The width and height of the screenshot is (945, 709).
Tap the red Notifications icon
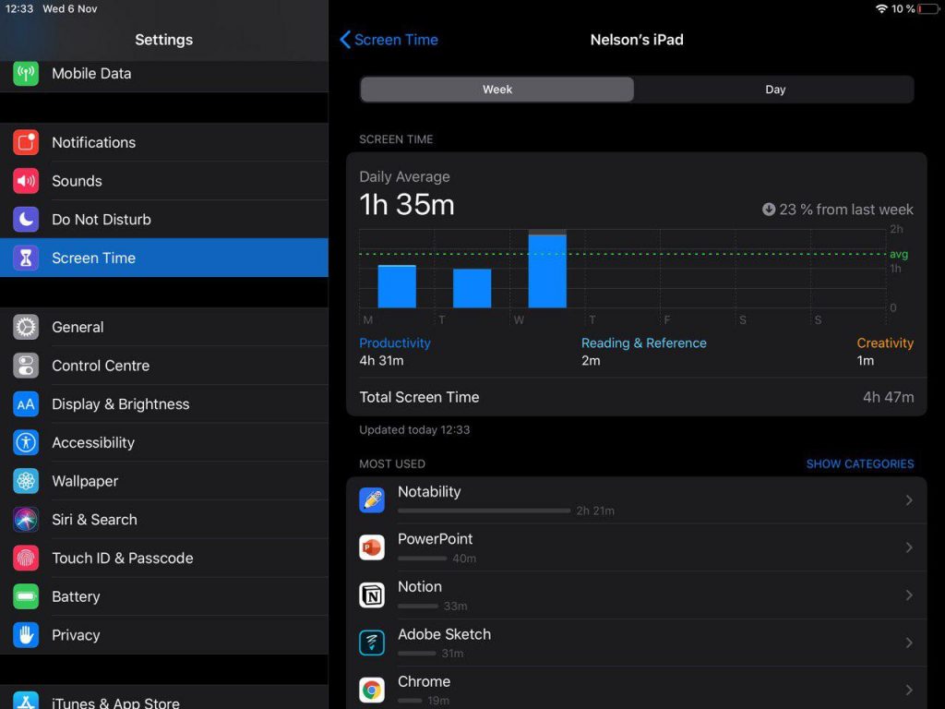[x=26, y=142]
